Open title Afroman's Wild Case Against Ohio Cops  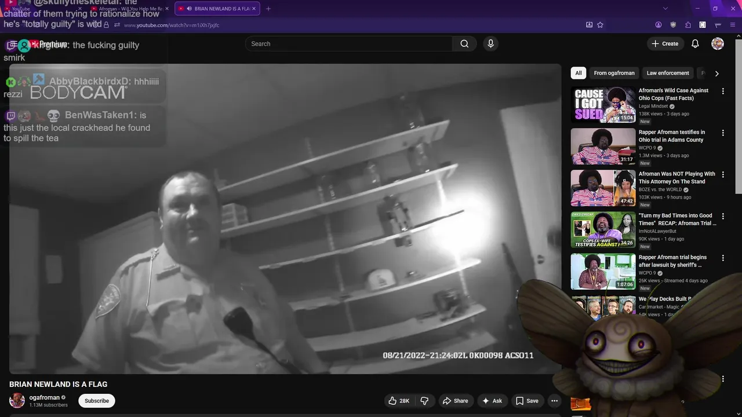coord(674,94)
